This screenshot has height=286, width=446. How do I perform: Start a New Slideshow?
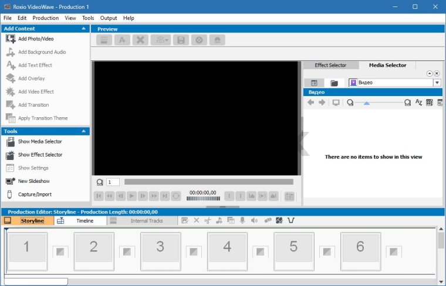click(x=33, y=181)
